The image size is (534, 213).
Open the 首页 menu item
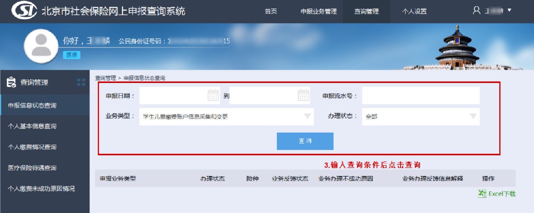(271, 12)
